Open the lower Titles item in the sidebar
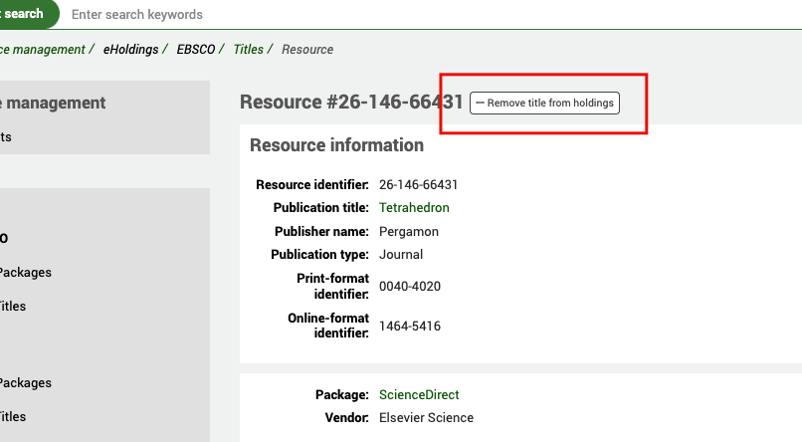Viewport: 802px width, 442px height. pos(13,416)
